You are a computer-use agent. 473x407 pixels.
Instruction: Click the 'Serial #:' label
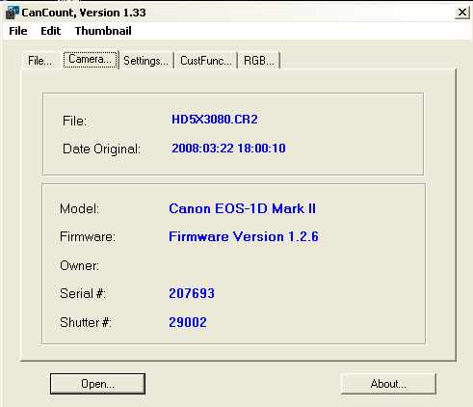(83, 293)
